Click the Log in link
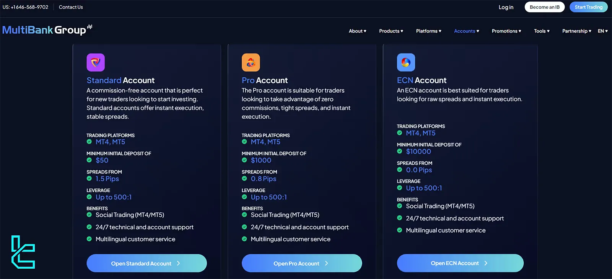 pos(506,7)
